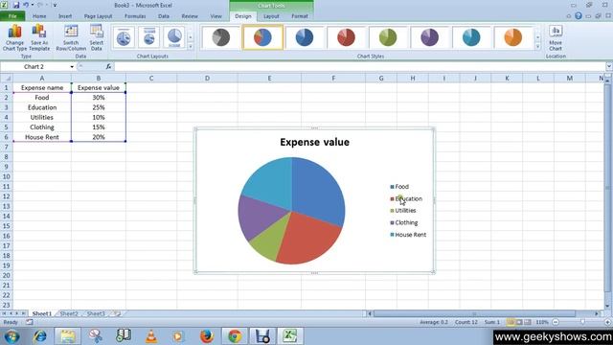Select the Sheet1 worksheet tab
This screenshot has height=345, width=613.
pyautogui.click(x=42, y=313)
